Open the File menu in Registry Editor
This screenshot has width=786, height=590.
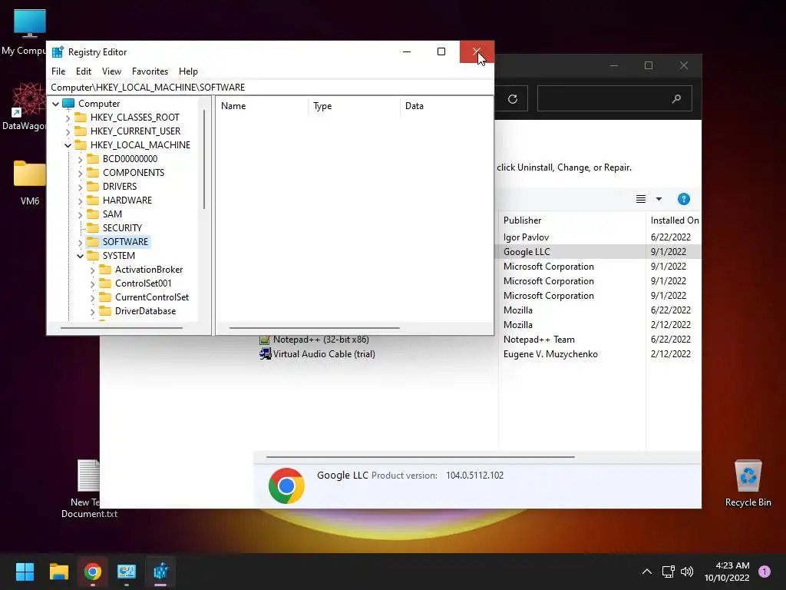(x=58, y=71)
